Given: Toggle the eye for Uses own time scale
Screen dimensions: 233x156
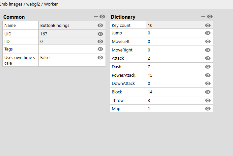Looking at the screenshot, I should [x=101, y=57].
